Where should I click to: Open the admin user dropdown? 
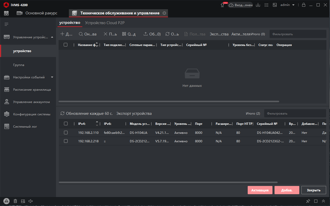pyautogui.click(x=287, y=5)
